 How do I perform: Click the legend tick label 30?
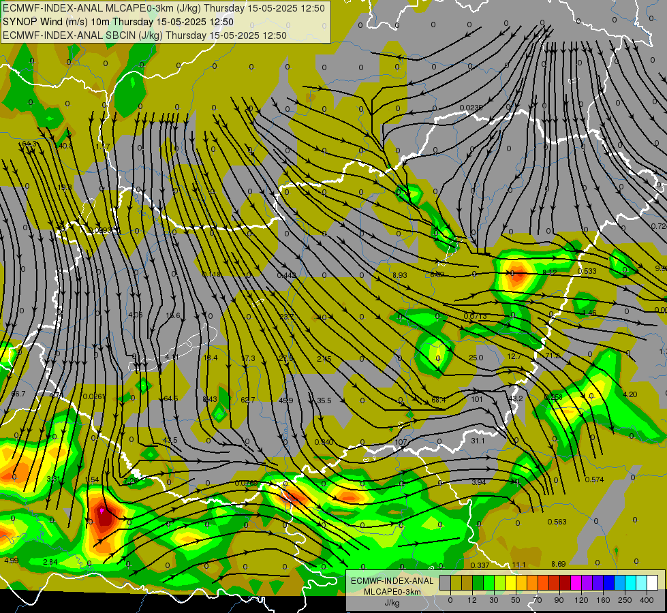click(x=494, y=600)
